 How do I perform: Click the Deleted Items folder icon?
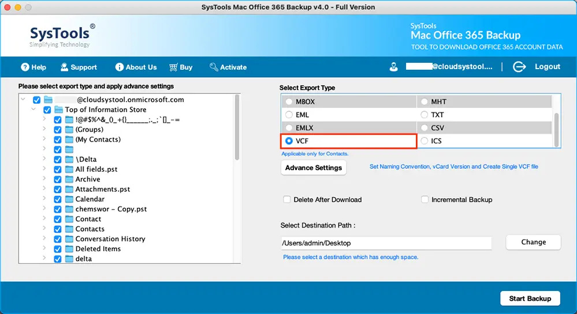coord(69,249)
